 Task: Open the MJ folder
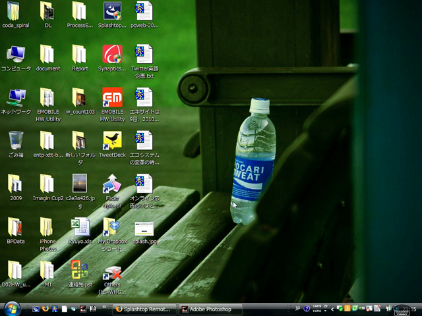47,270
